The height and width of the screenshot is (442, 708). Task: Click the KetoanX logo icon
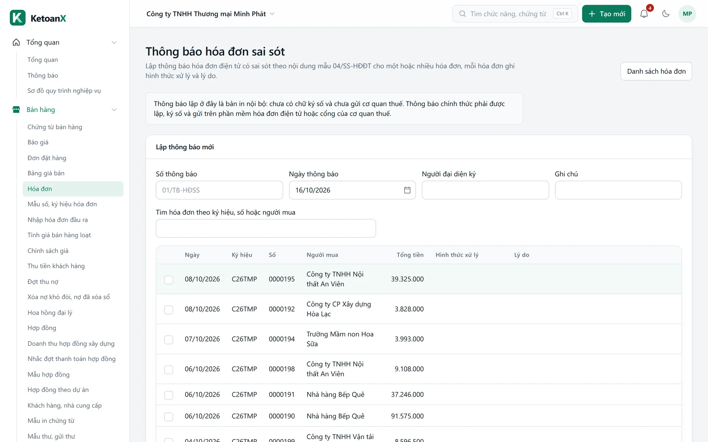(18, 18)
